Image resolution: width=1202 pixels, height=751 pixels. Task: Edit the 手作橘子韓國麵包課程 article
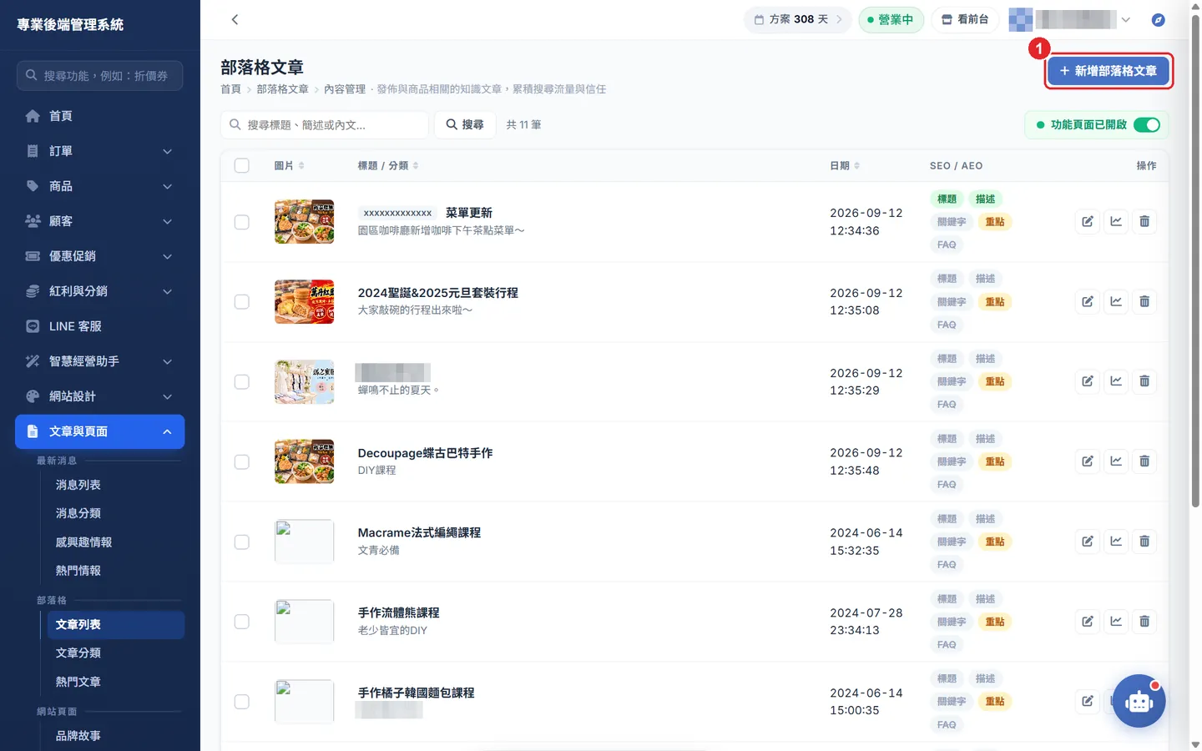tap(1088, 702)
